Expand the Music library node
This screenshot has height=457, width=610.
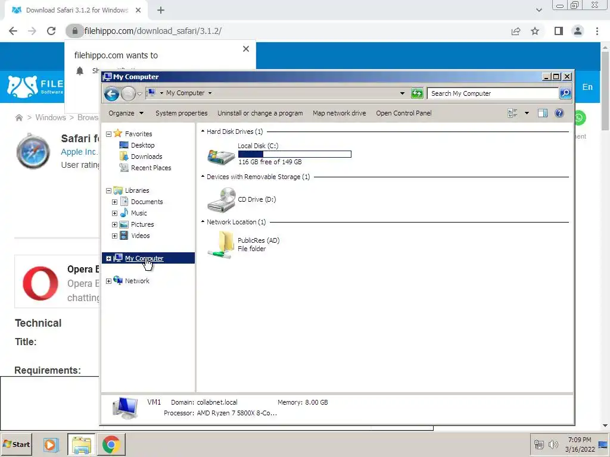tap(114, 214)
